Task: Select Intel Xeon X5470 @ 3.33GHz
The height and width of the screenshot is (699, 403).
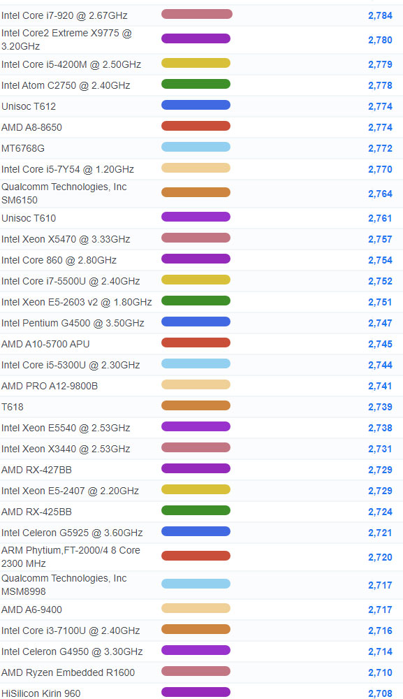Action: (66, 239)
